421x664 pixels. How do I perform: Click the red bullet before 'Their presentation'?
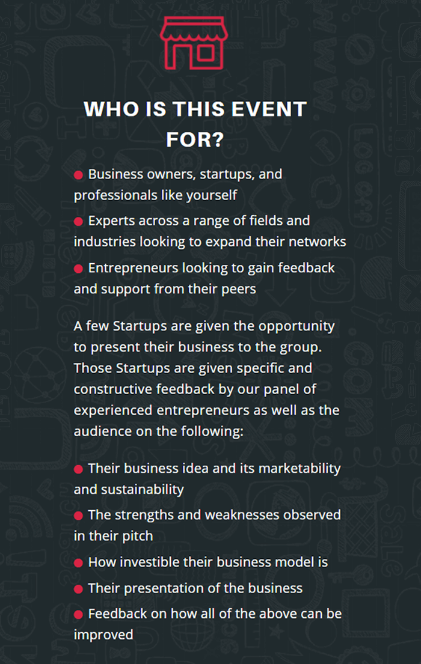click(x=78, y=589)
